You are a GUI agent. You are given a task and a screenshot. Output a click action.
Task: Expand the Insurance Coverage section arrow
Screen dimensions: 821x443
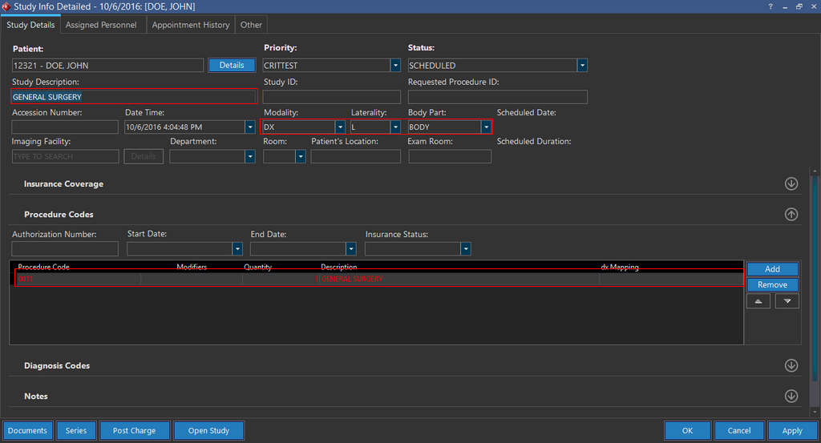pos(791,183)
